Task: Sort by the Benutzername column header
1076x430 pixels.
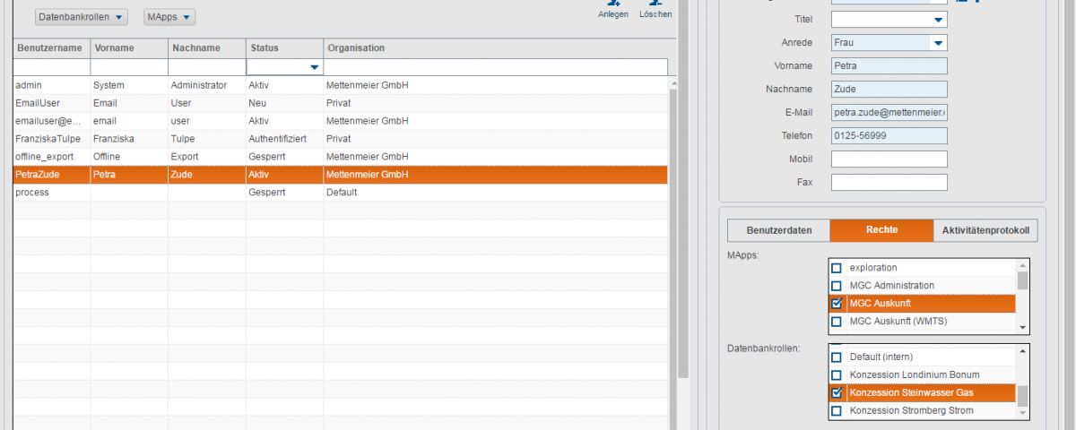Action: click(51, 47)
